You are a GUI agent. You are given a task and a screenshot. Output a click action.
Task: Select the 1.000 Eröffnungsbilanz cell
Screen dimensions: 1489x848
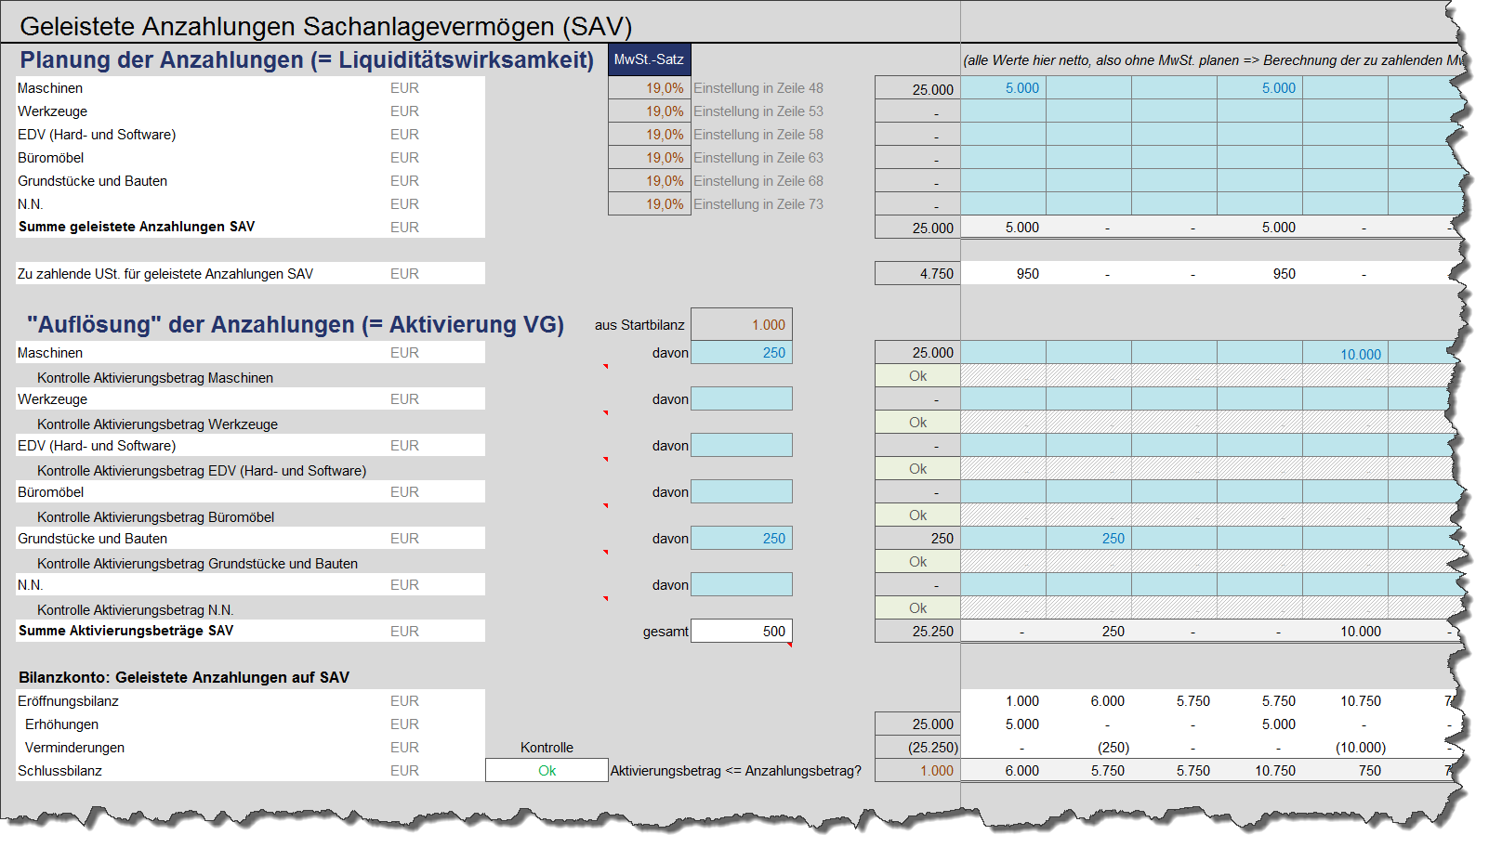pos(1003,701)
